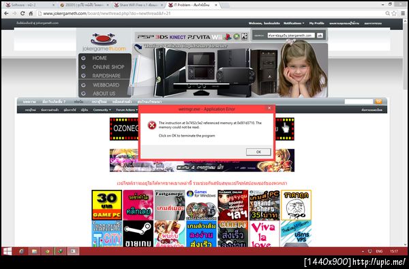Click the orange search go button
The width and height of the screenshot is (409, 269).
coord(378,101)
